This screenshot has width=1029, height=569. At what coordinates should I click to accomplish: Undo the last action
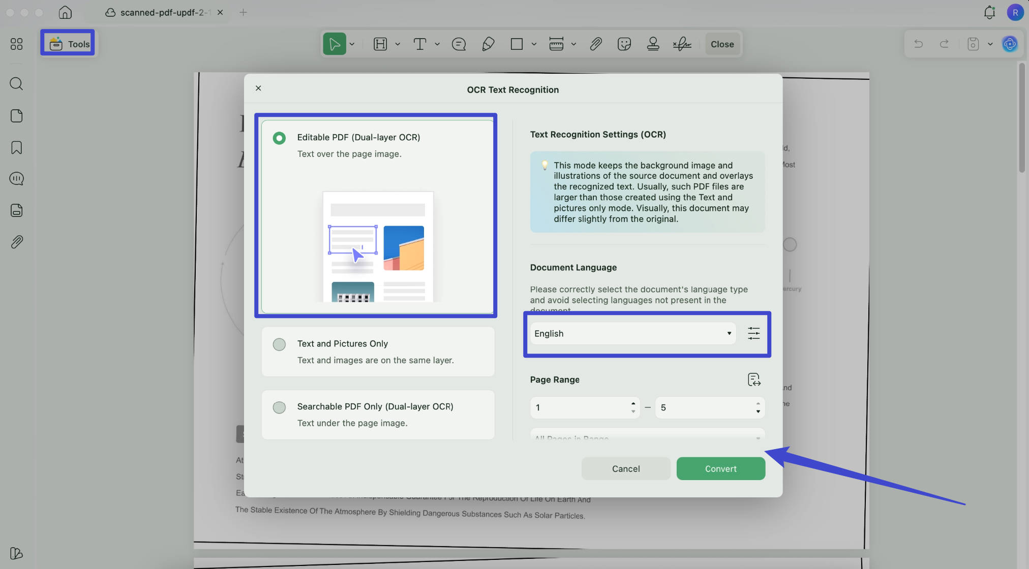click(918, 44)
